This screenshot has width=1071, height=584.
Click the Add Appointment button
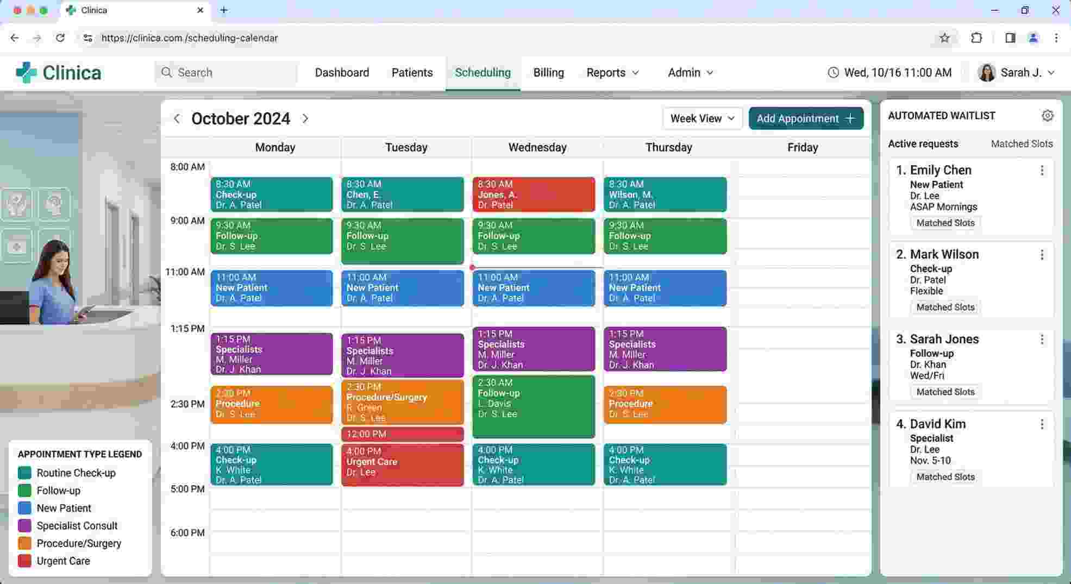point(806,118)
